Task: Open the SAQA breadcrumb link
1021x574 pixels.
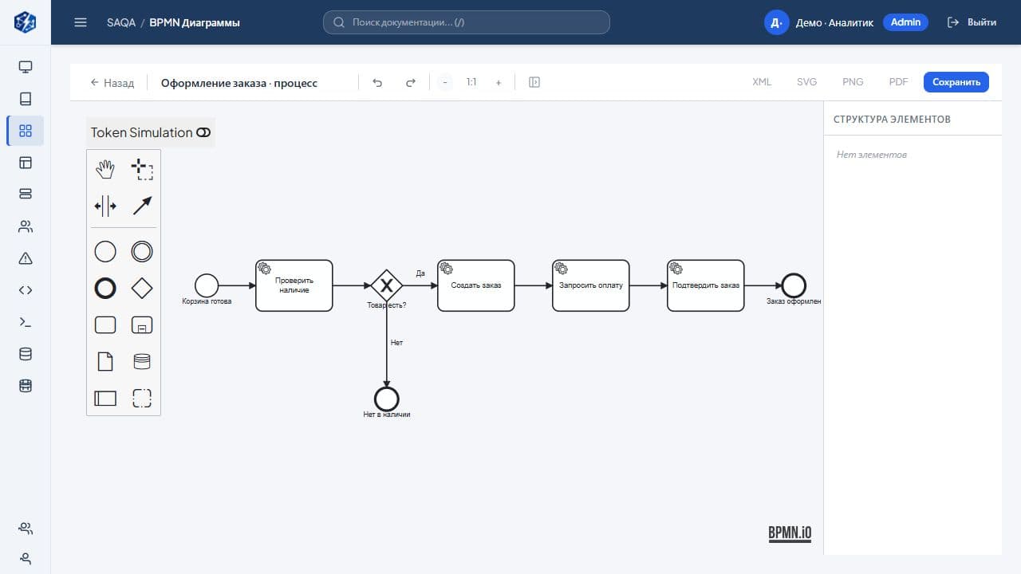Action: coord(121,22)
